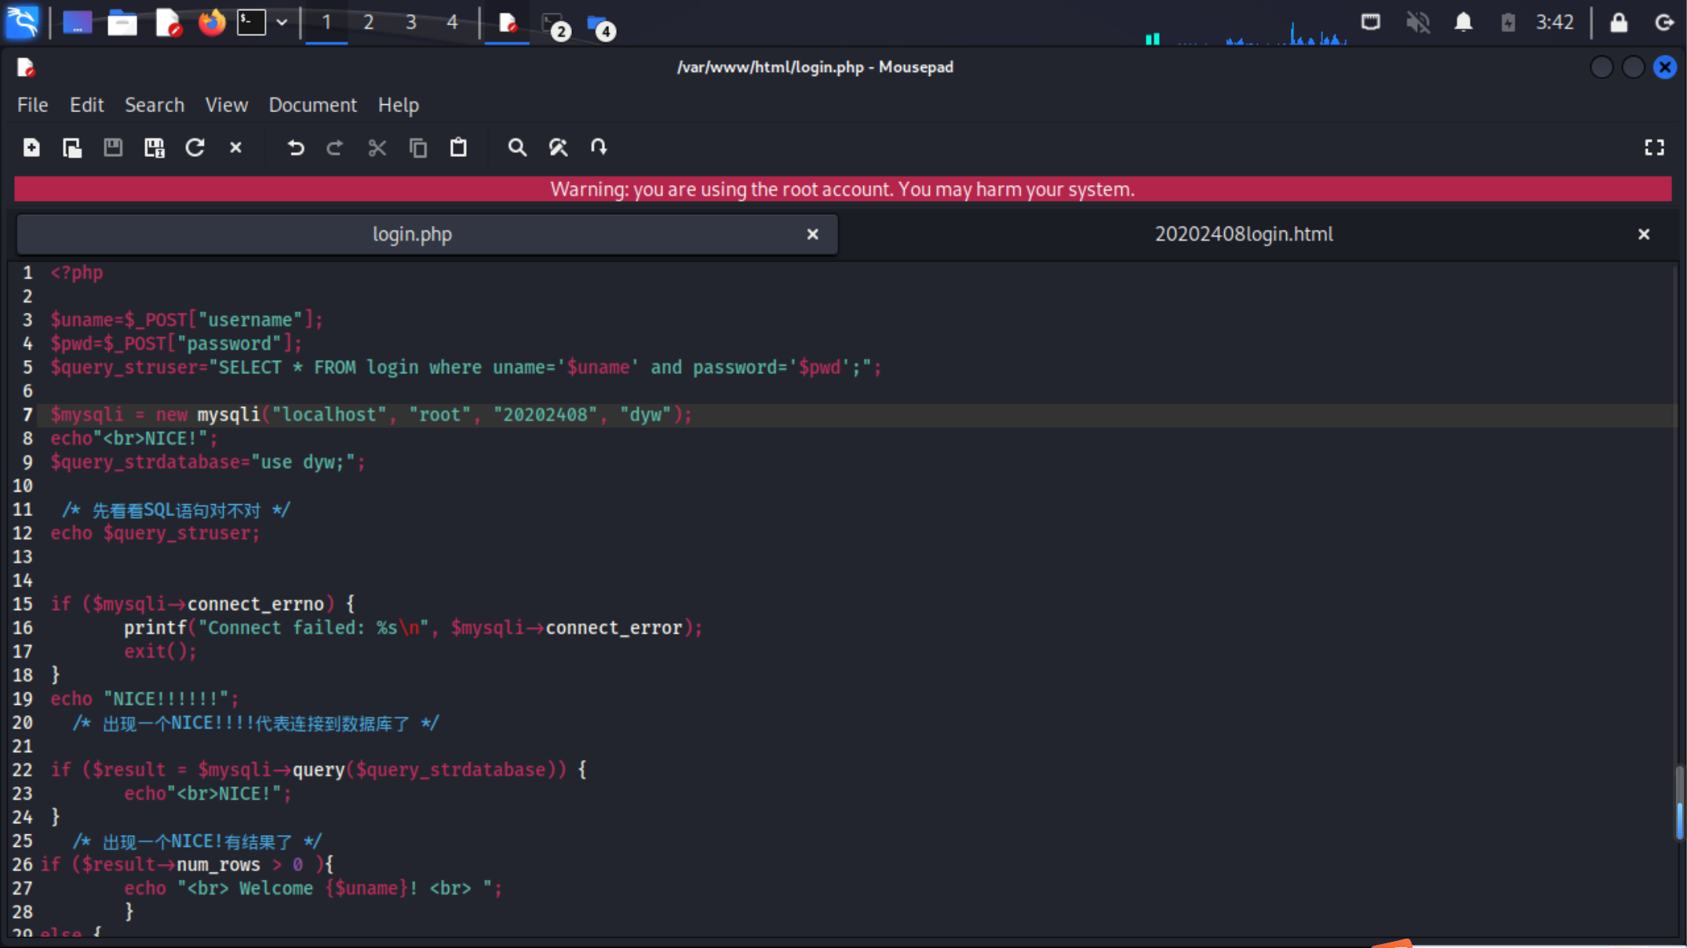Screen dimensions: 1687x948
Task: Open the Search menu
Action: pos(155,105)
